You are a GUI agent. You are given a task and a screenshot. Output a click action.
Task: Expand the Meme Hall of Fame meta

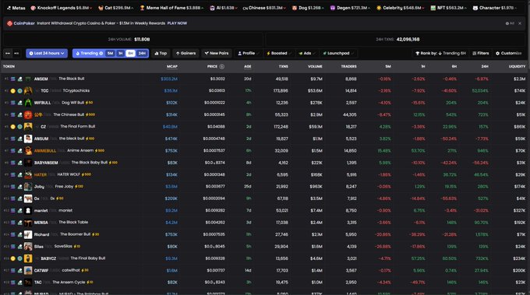point(171,8)
